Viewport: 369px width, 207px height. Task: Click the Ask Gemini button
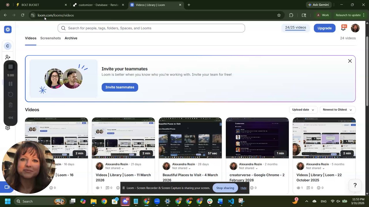(319, 5)
